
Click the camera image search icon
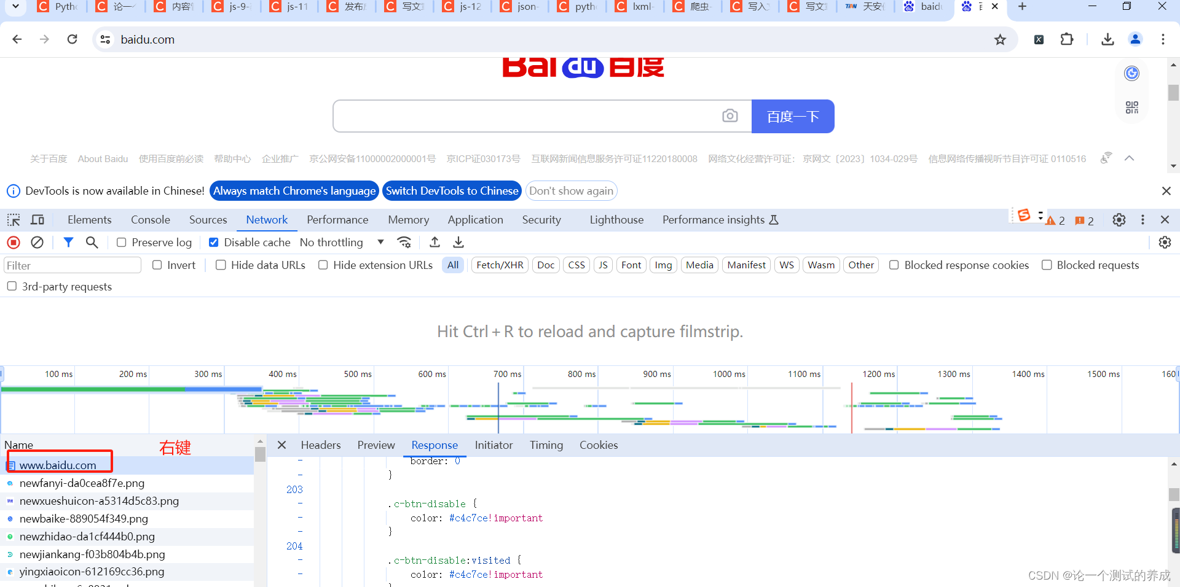[x=730, y=116]
